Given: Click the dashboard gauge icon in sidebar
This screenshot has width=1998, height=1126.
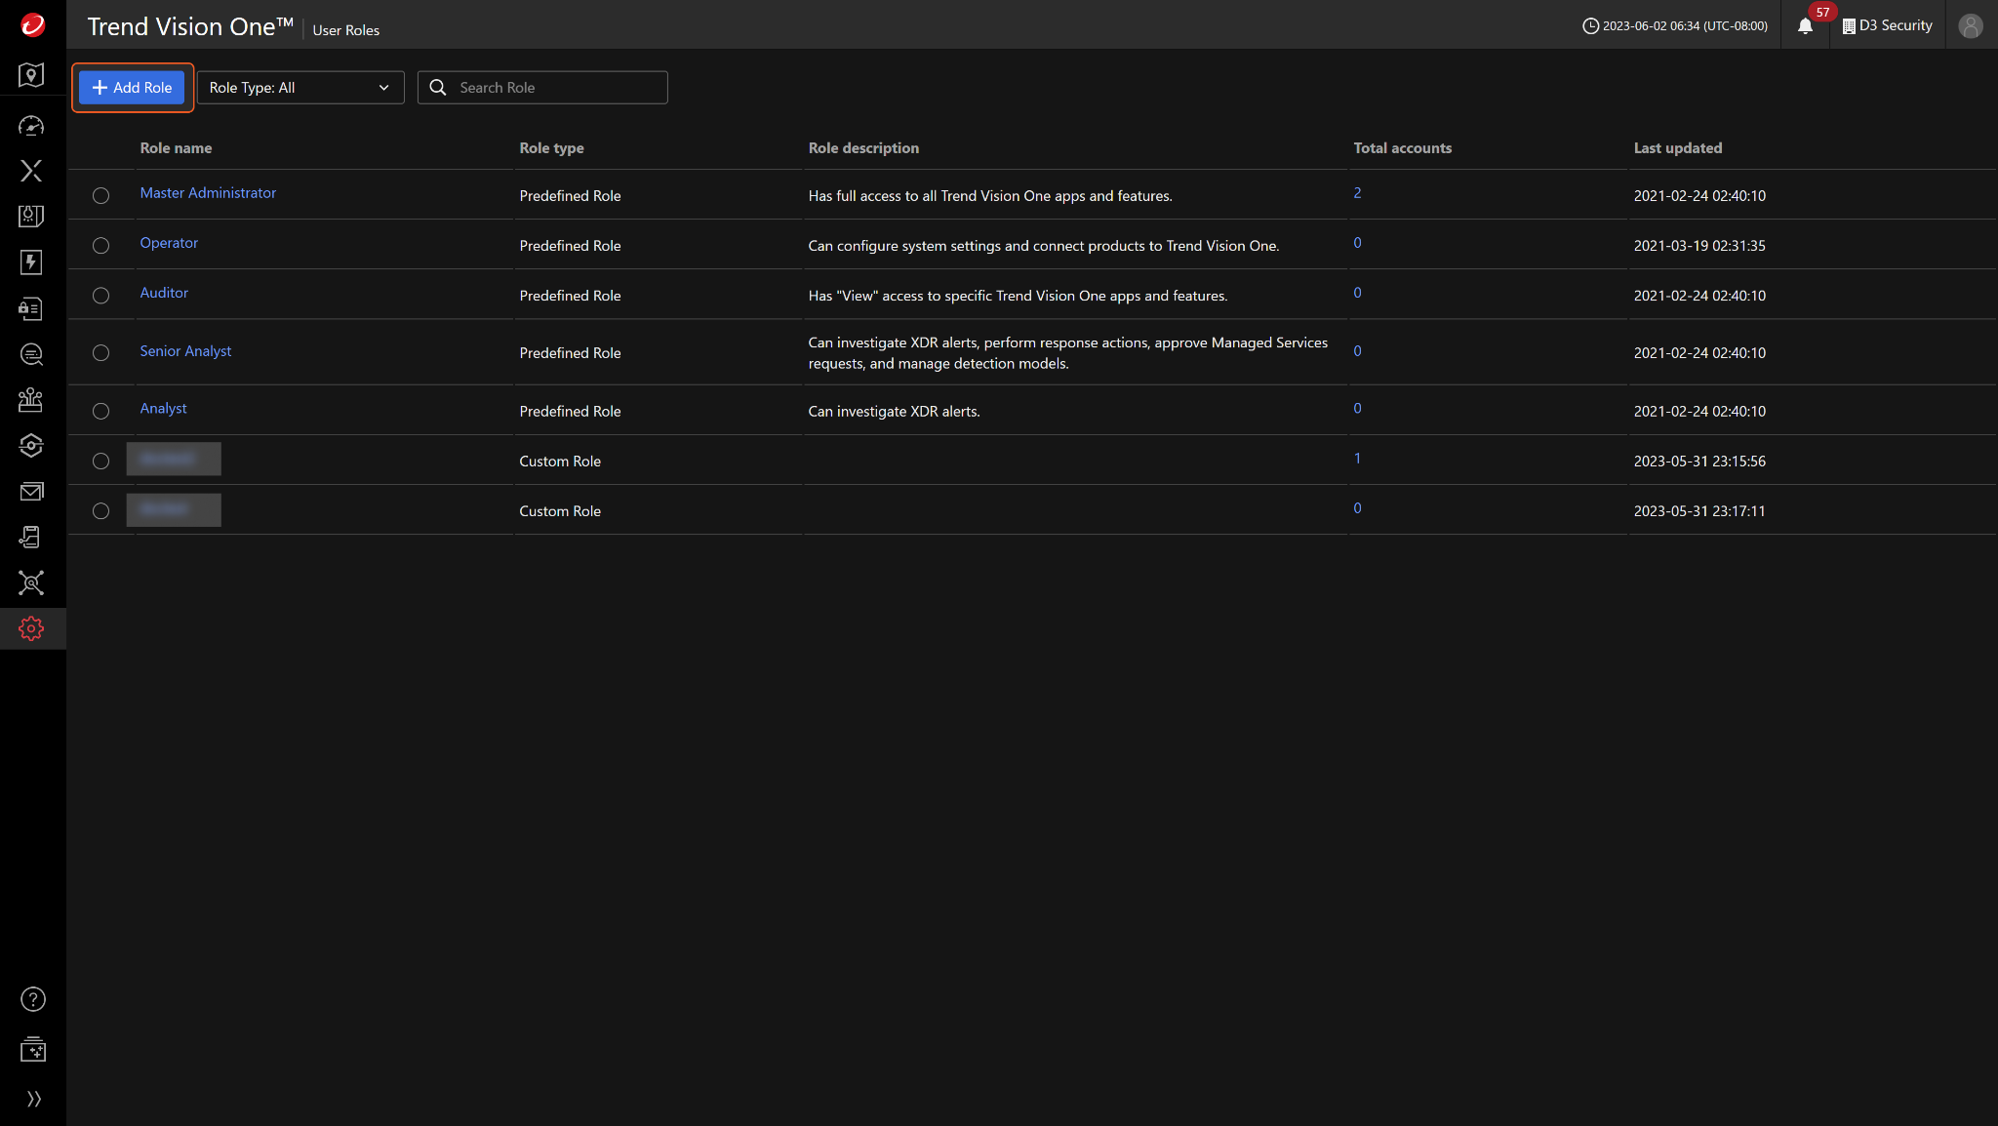Looking at the screenshot, I should [x=31, y=126].
